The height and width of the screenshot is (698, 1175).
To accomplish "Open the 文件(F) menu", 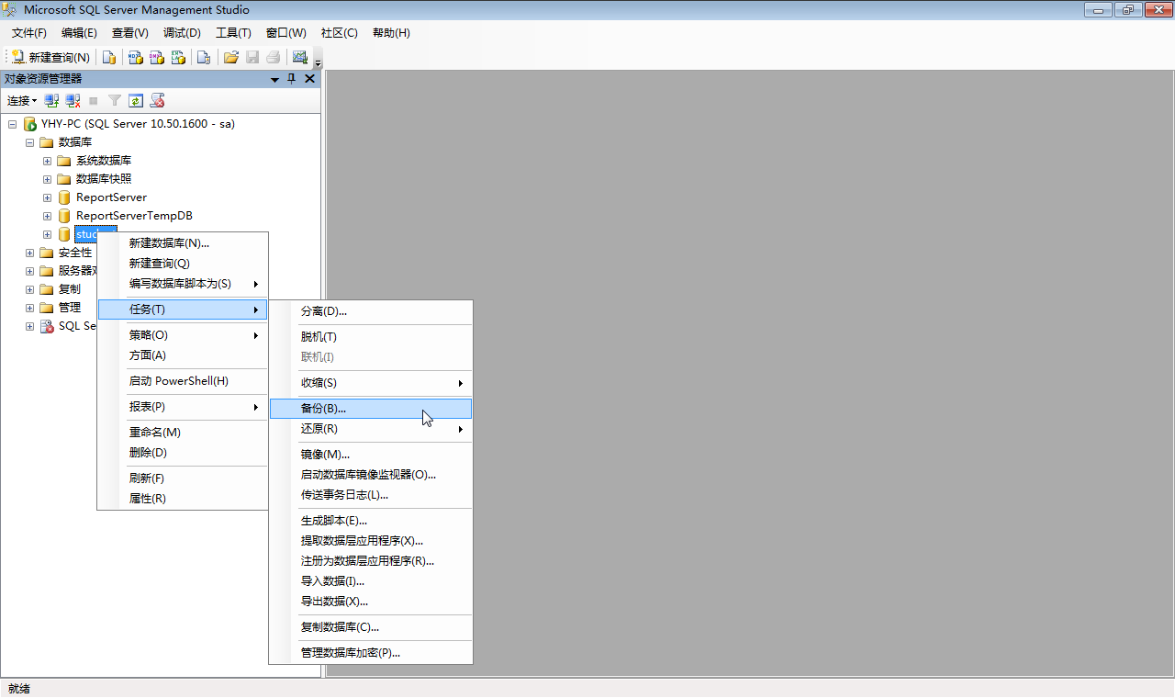I will tap(28, 33).
